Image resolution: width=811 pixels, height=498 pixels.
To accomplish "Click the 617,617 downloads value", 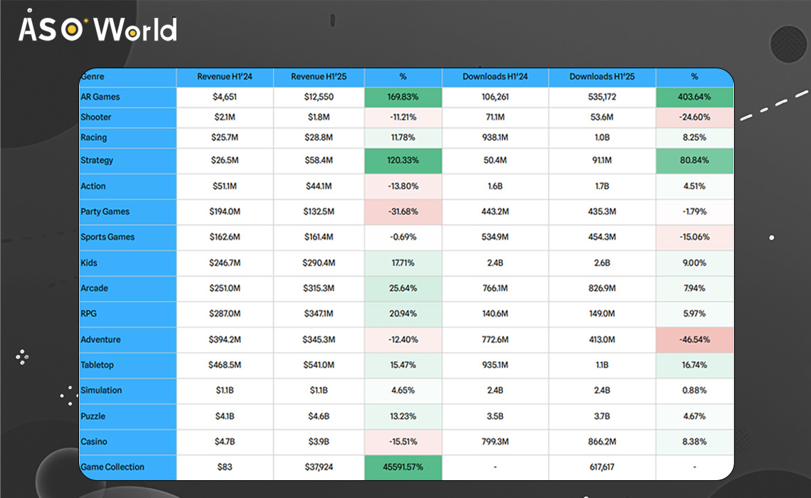I will pos(602,467).
